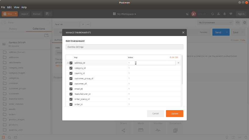
Task: Delete the address_id variable row
Action: pyautogui.click(x=179, y=63)
